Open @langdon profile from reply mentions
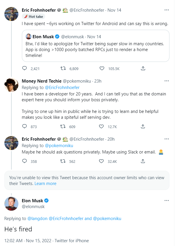The height and width of the screenshot is (246, 175). click(37, 219)
